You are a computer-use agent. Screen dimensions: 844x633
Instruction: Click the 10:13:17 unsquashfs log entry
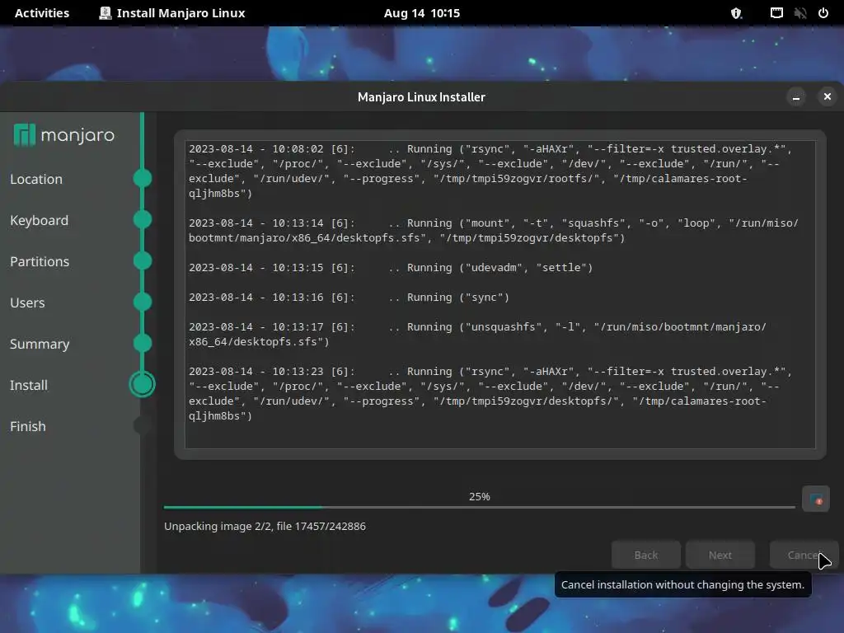pyautogui.click(x=477, y=335)
